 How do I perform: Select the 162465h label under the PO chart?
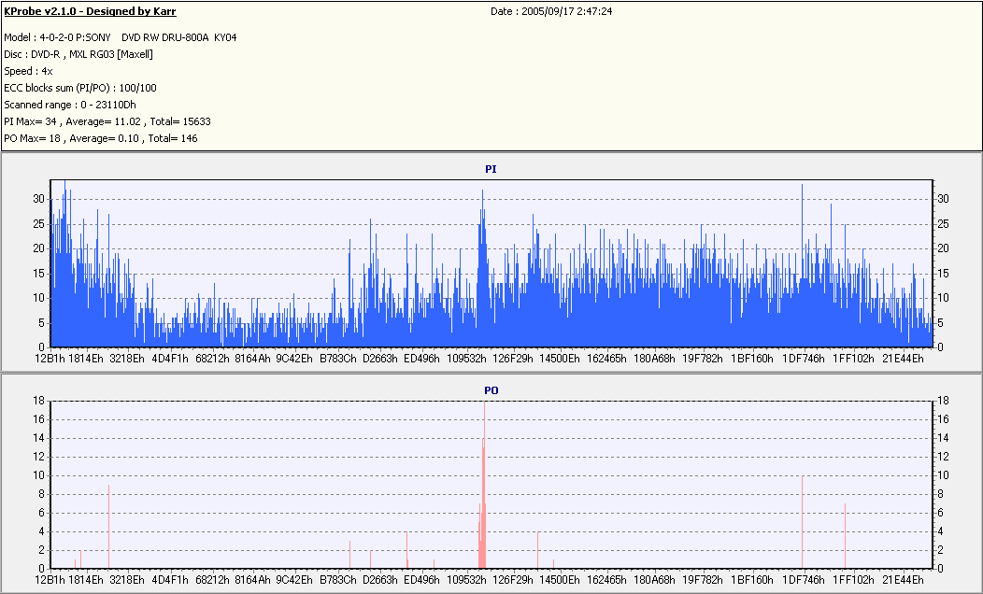606,580
